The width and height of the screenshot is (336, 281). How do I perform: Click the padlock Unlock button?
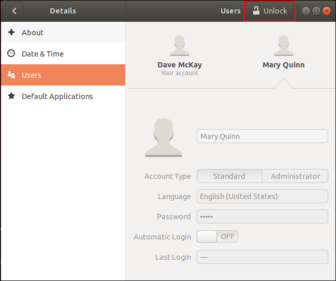point(270,11)
